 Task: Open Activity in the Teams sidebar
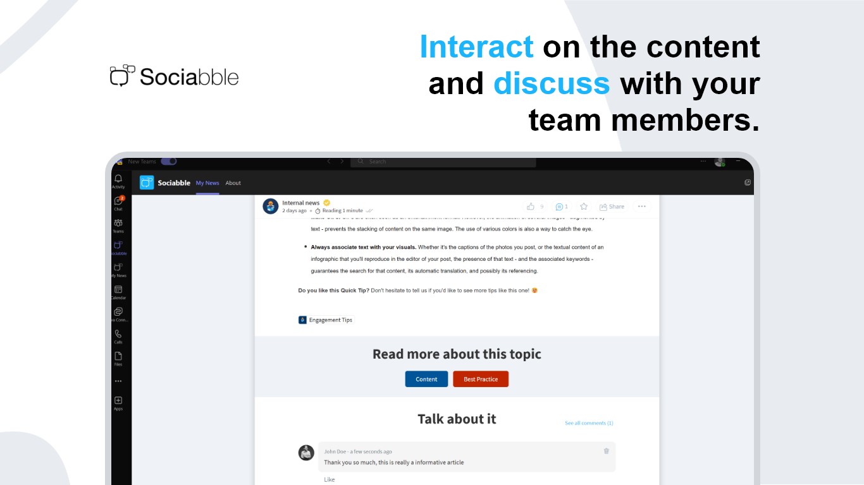pos(118,181)
